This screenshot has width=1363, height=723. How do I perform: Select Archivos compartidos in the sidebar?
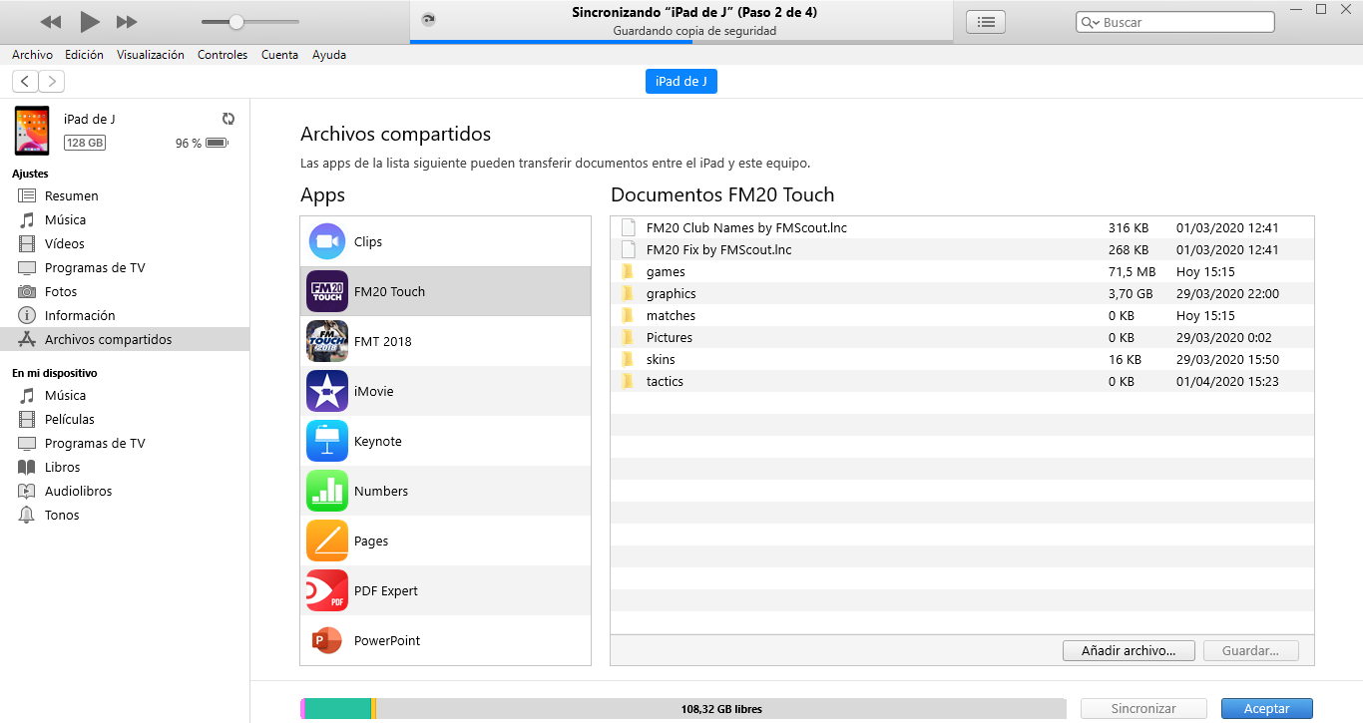[125, 339]
